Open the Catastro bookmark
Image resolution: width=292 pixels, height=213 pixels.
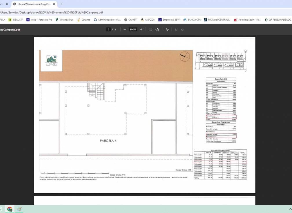[x=84, y=20]
